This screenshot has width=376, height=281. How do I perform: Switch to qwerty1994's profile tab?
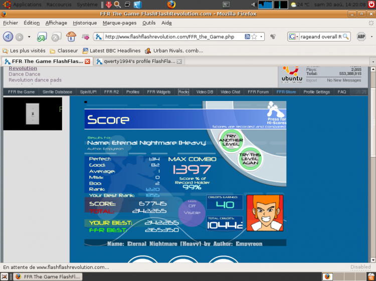tap(139, 61)
